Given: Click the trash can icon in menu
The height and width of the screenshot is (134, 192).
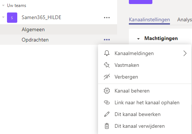Looking at the screenshot, I should click(107, 126).
